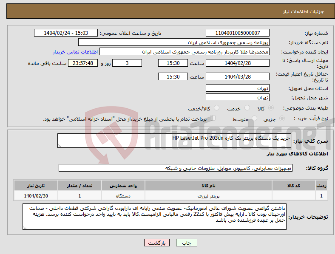Click the واحد شمارش column header
The width and height of the screenshot is (335, 254).
point(123,186)
